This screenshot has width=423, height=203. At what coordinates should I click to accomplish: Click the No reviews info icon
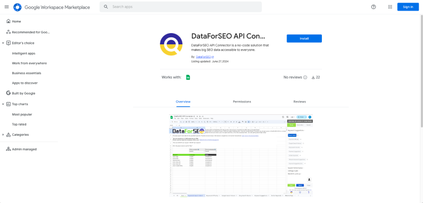point(305,77)
